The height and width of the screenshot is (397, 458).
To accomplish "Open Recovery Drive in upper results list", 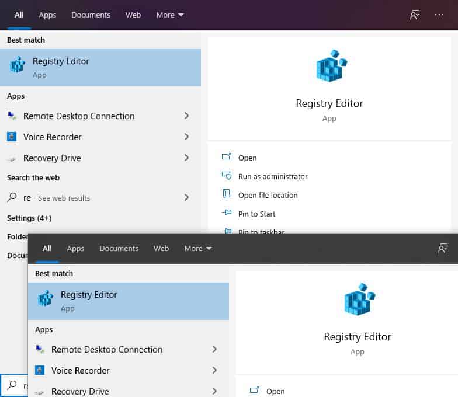I will (x=100, y=158).
